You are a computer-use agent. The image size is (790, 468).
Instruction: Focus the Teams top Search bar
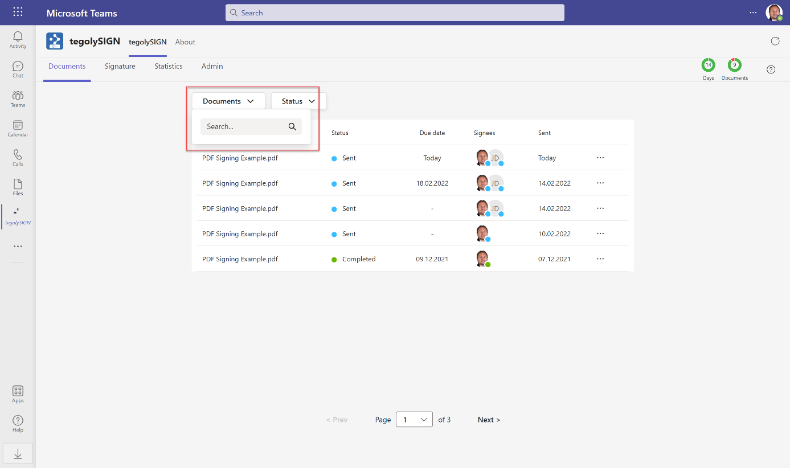click(395, 13)
